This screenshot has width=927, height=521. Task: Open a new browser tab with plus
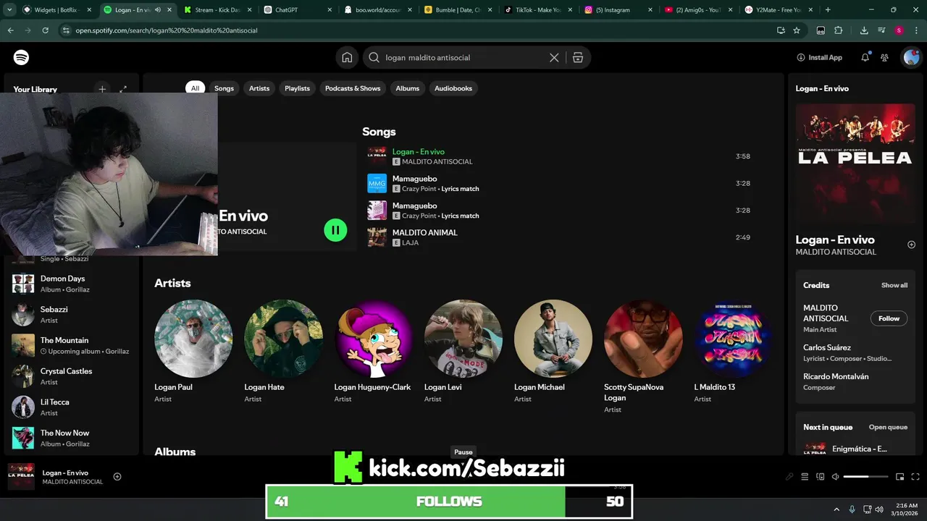(x=828, y=10)
